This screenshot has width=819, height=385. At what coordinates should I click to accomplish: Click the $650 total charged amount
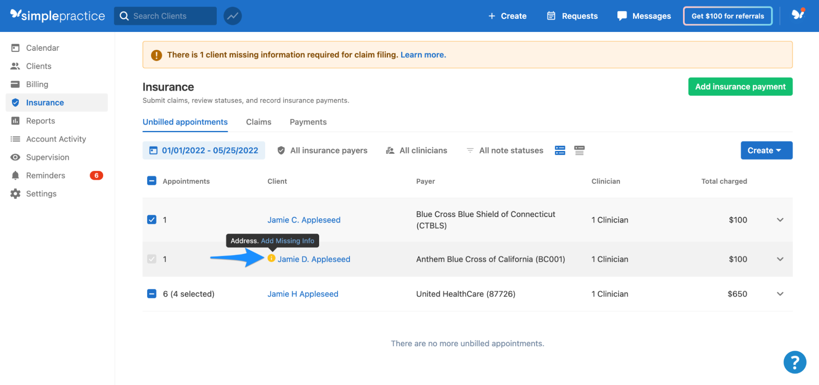coord(737,294)
